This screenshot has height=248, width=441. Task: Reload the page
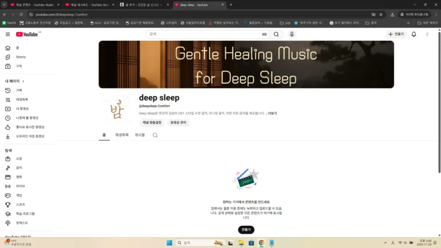[21, 14]
